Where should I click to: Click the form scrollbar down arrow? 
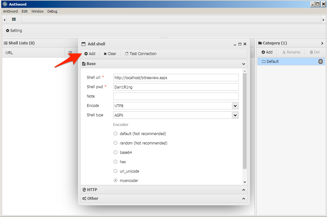pyautogui.click(x=245, y=182)
